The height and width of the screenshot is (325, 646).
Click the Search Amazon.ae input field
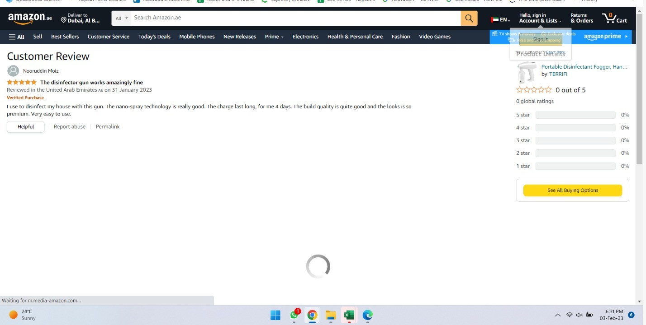click(x=296, y=18)
